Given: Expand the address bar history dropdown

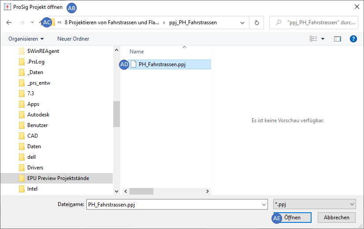Looking at the screenshot, I should (242, 23).
